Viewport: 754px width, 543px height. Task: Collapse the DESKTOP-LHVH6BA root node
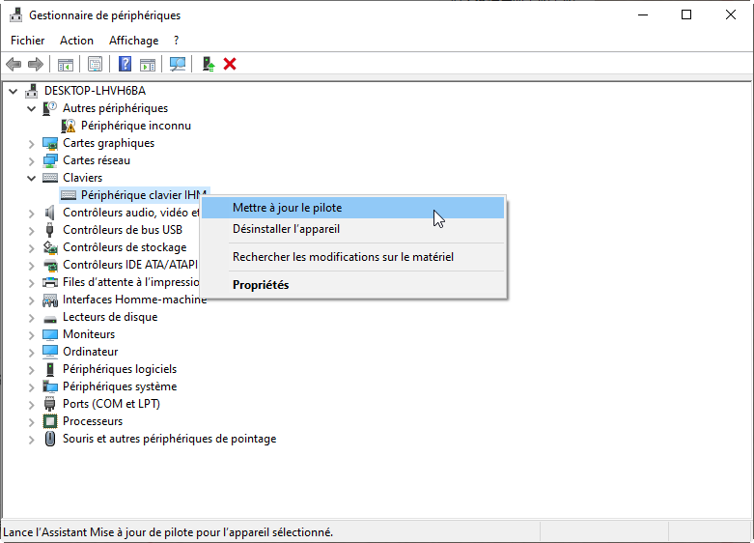coord(14,91)
